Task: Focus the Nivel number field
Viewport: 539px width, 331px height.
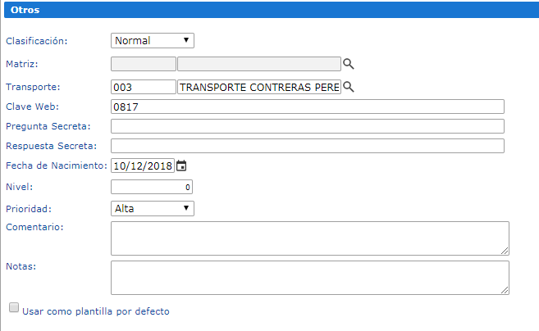Action: tap(152, 188)
